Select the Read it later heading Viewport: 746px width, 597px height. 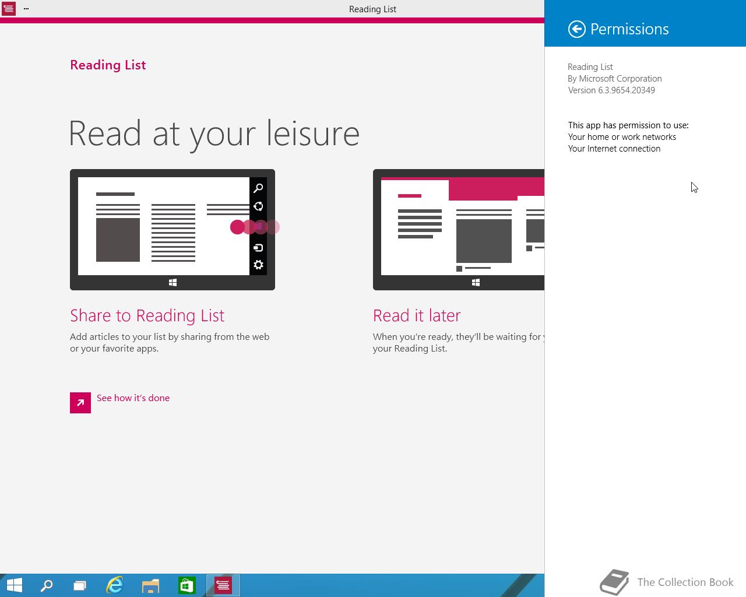(x=417, y=315)
